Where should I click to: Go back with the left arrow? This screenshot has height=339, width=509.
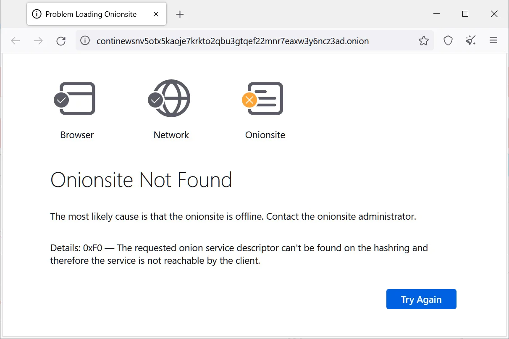pyautogui.click(x=16, y=41)
